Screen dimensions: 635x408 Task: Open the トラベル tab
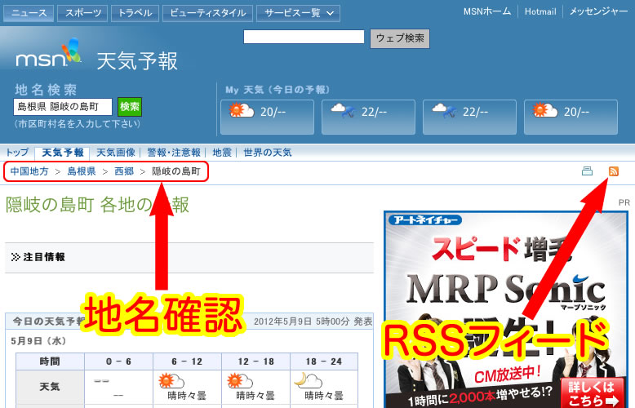pyautogui.click(x=135, y=13)
